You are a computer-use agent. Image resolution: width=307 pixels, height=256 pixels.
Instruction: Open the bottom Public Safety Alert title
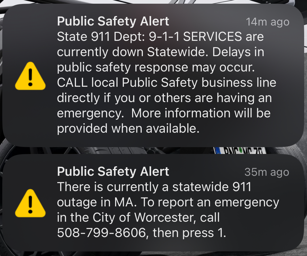click(x=113, y=172)
